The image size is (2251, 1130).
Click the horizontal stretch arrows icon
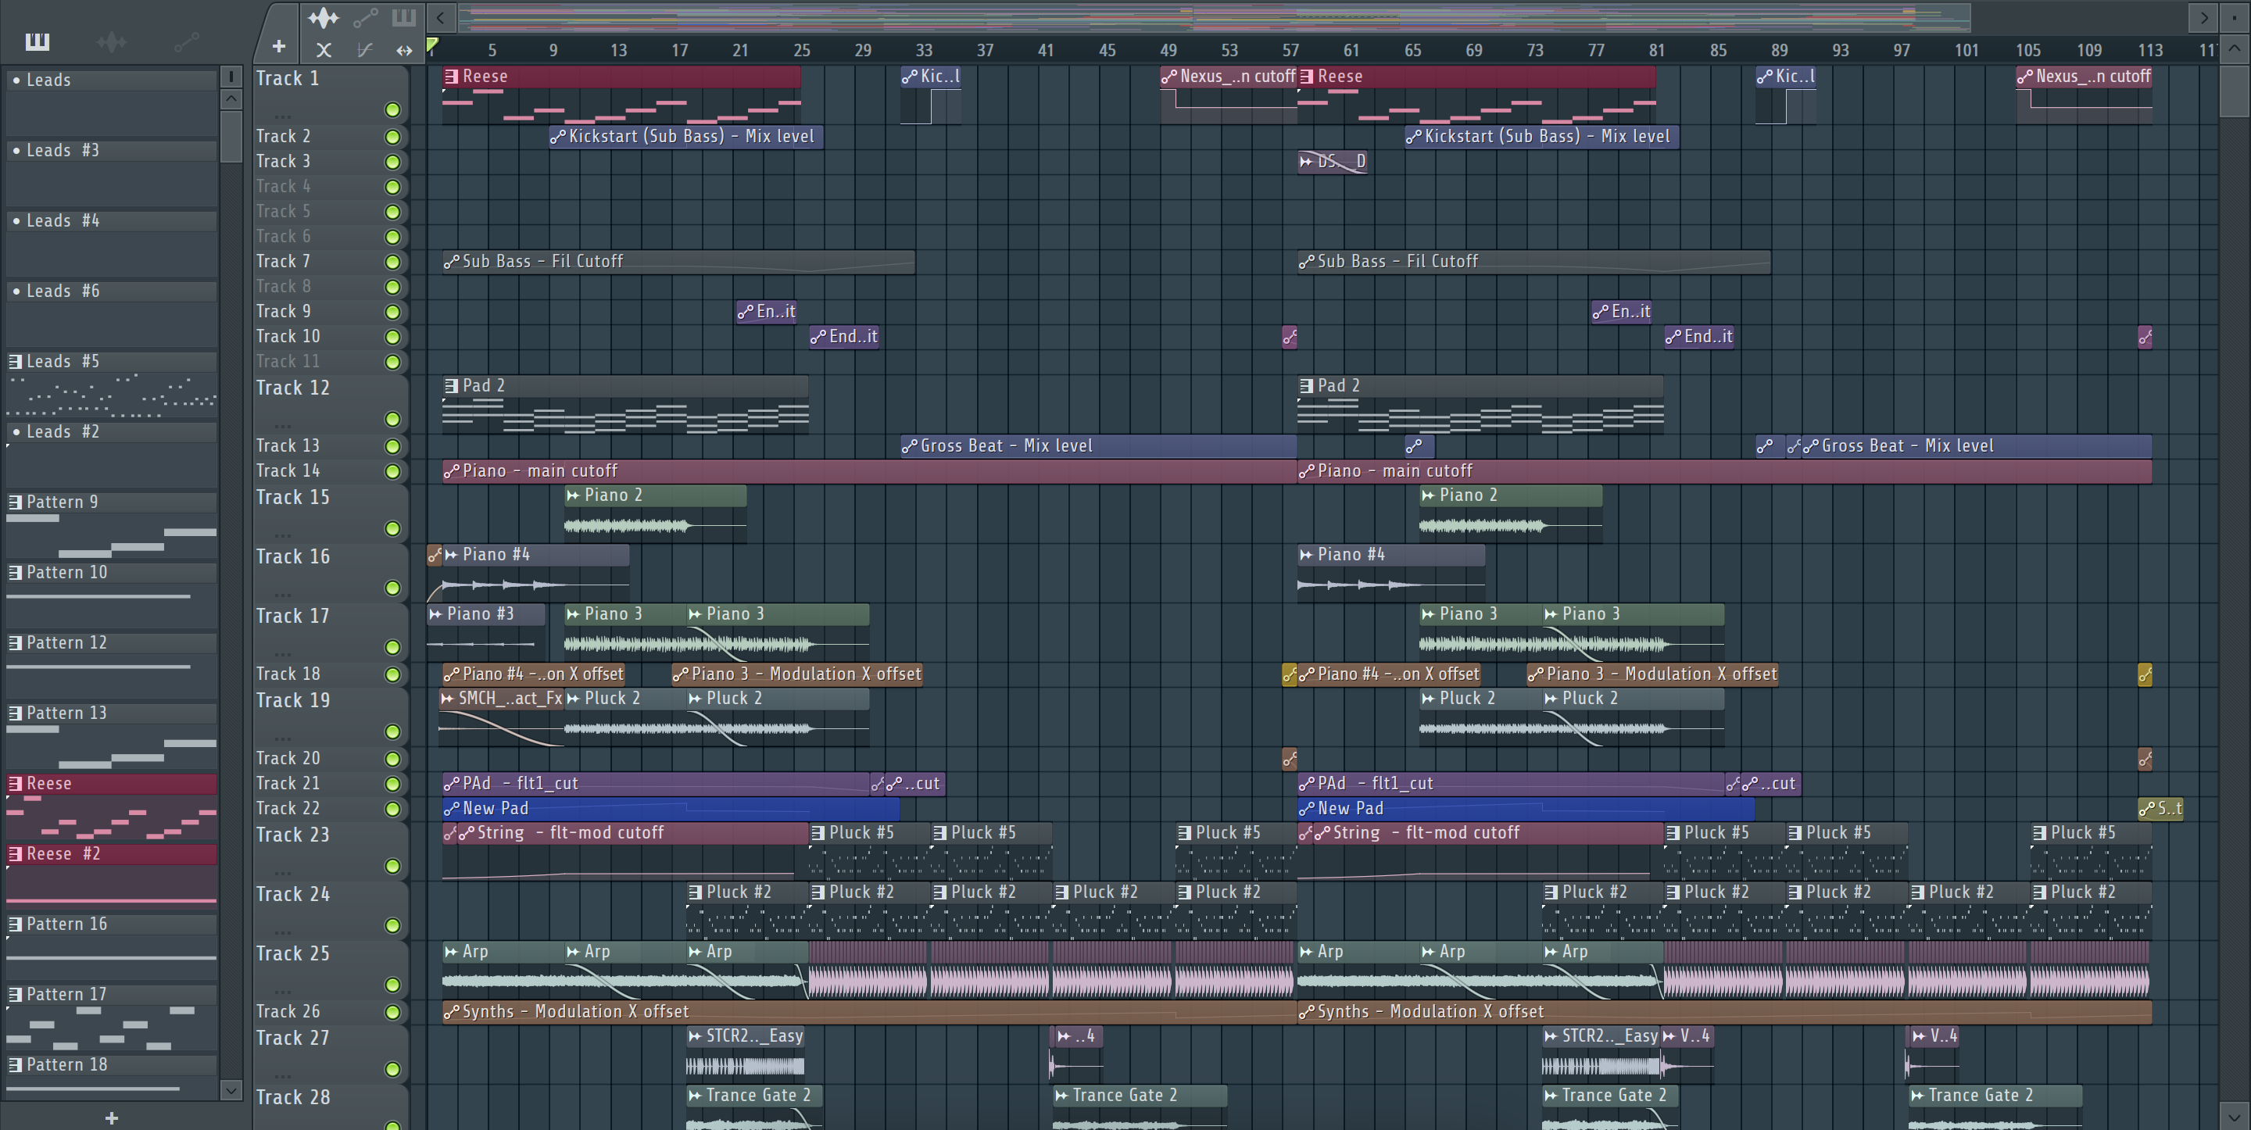click(x=404, y=50)
